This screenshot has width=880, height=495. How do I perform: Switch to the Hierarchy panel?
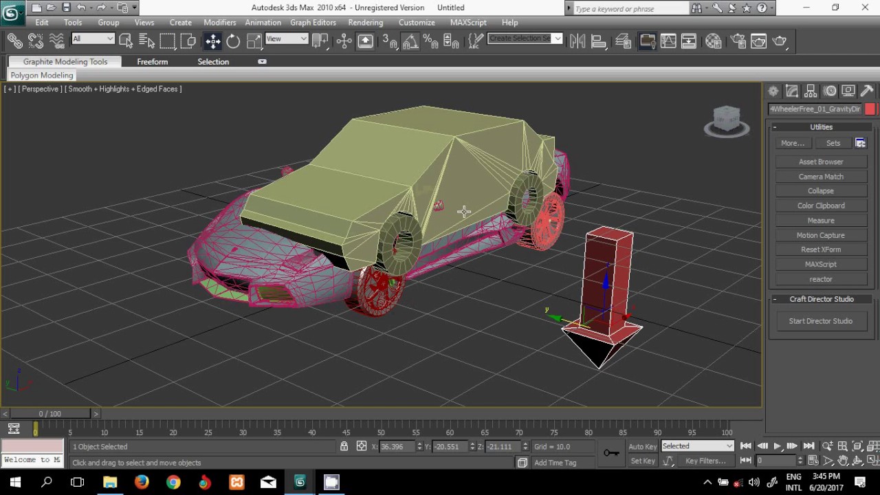click(811, 91)
